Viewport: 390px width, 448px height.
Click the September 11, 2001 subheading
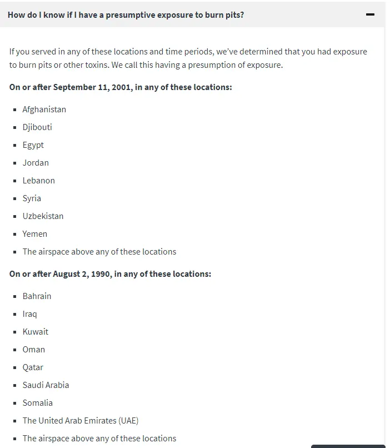tap(121, 87)
